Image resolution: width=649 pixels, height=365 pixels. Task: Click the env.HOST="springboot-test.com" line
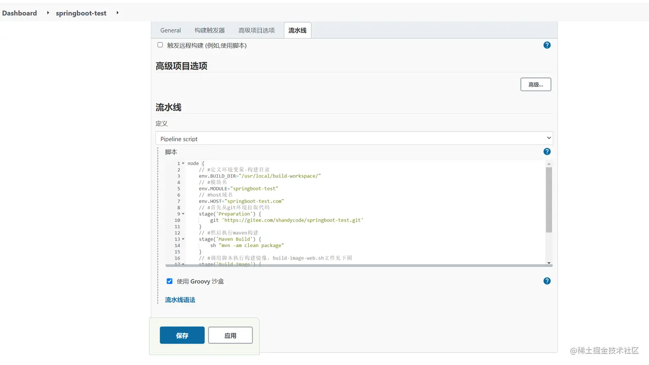coord(241,201)
